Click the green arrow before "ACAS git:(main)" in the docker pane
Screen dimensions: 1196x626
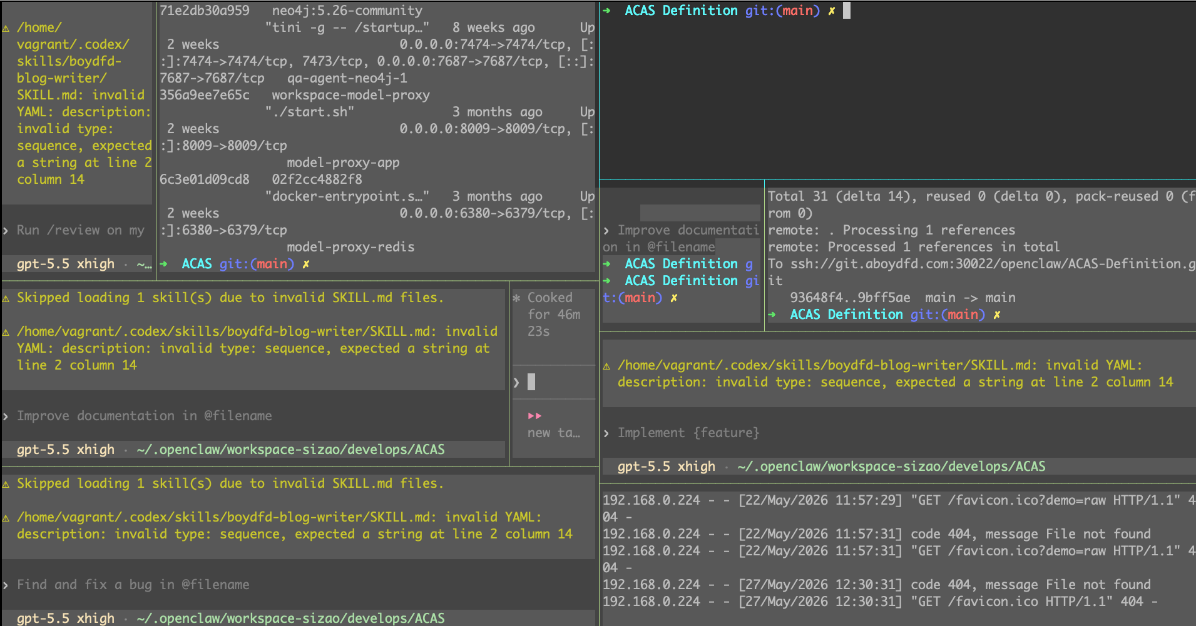coord(164,264)
